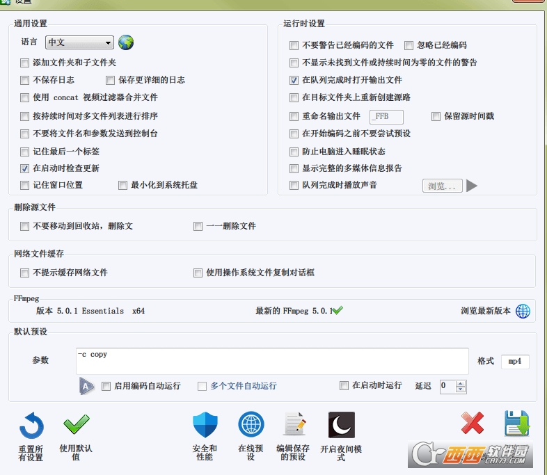Enable 在目标文件夹上重新创建源路
The image size is (547, 475).
pyautogui.click(x=294, y=97)
